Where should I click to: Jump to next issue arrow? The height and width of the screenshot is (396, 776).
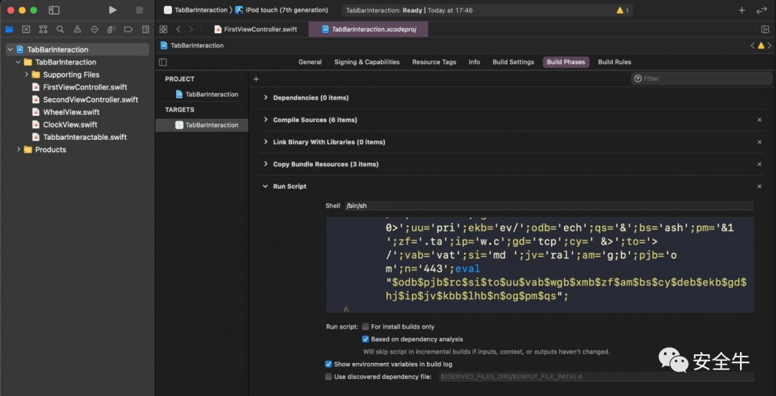[770, 45]
